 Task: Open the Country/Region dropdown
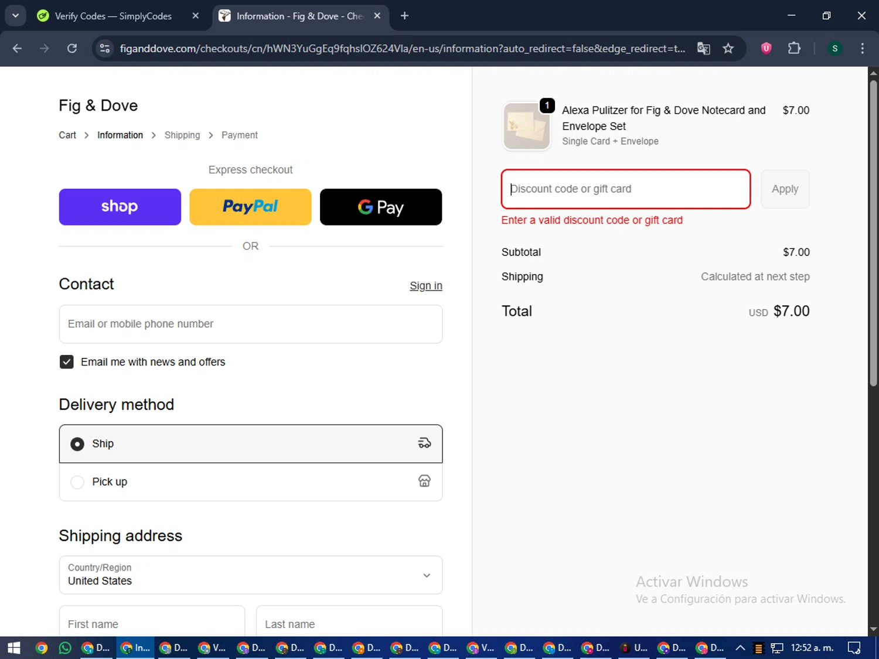[x=251, y=575]
